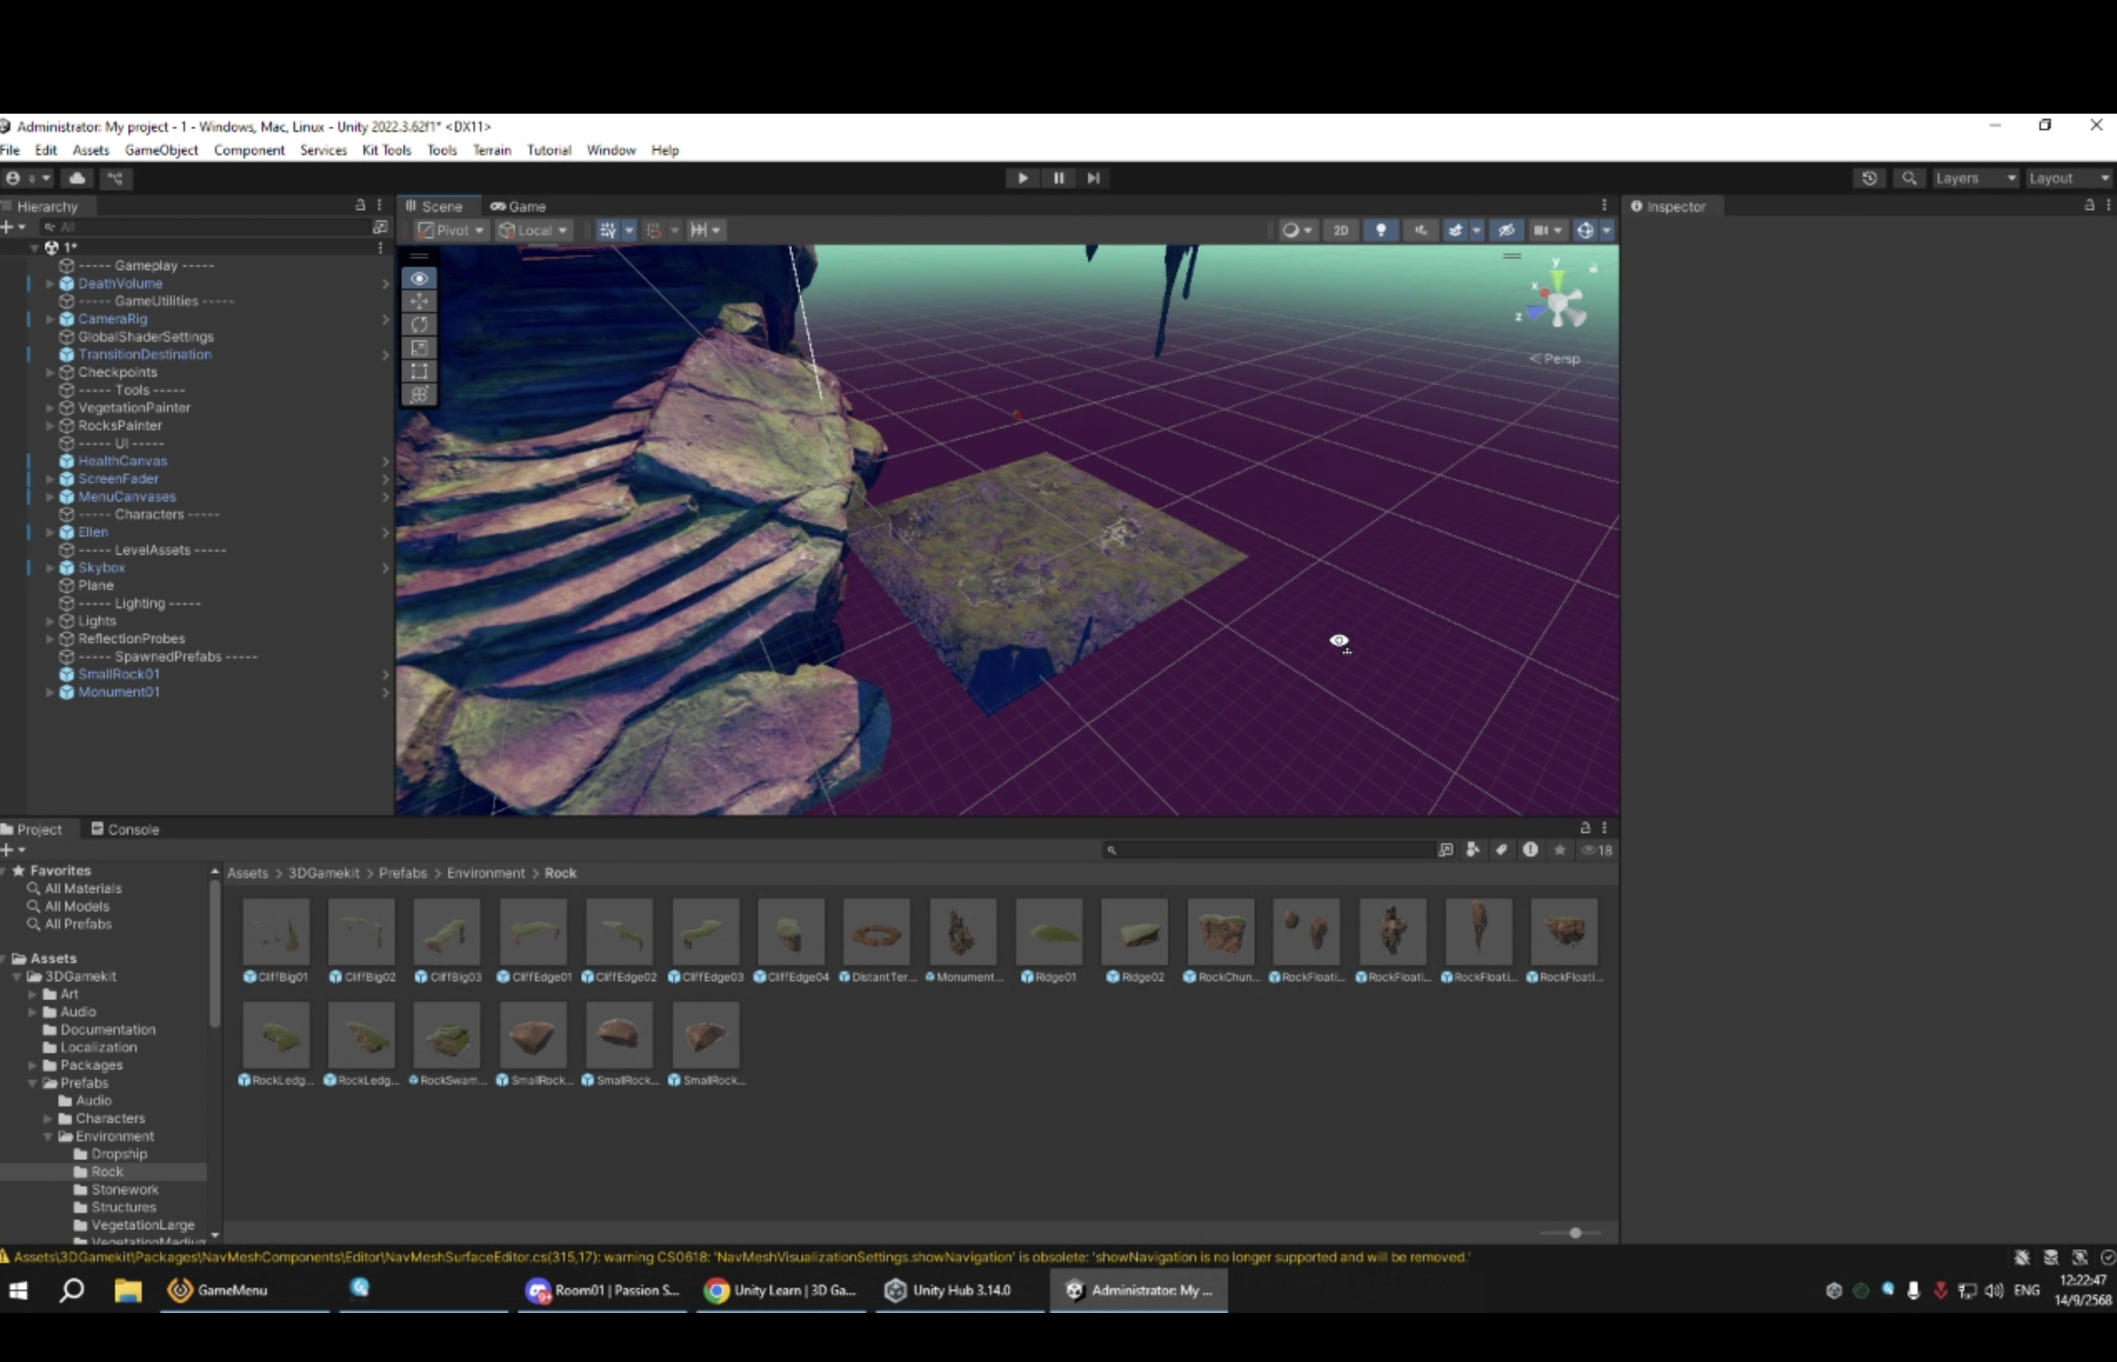Select the Rect tool in scene overlay
2117x1362 pixels.
(419, 371)
